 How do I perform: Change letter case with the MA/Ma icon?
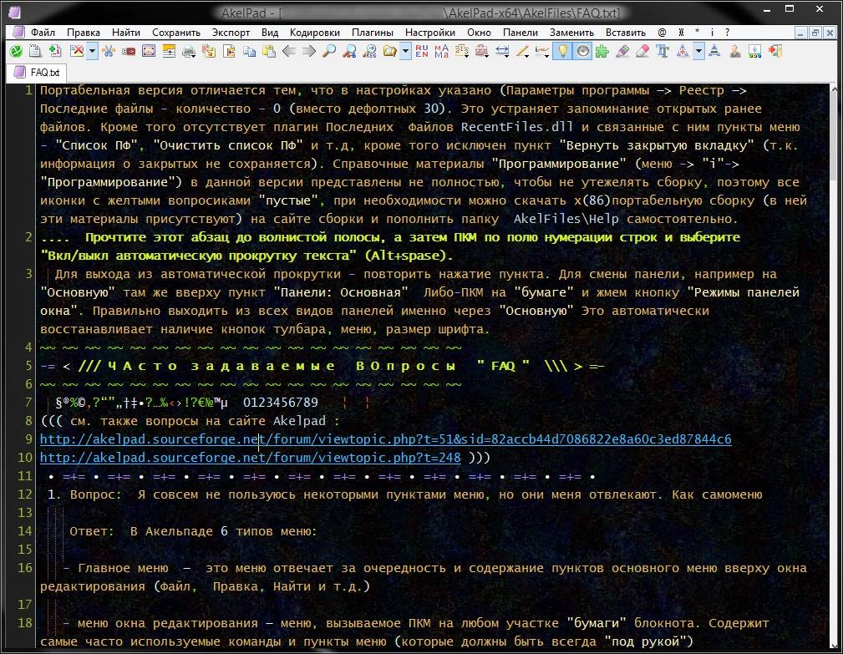click(x=441, y=51)
